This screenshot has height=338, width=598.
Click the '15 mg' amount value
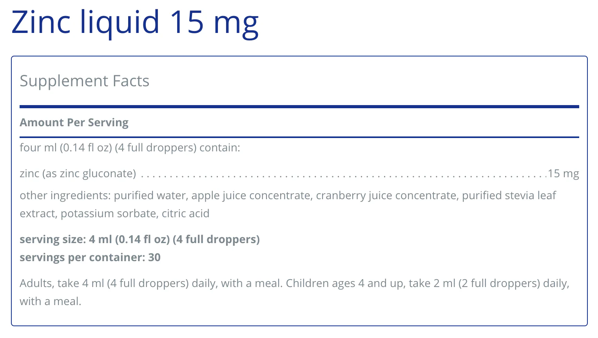tap(563, 174)
